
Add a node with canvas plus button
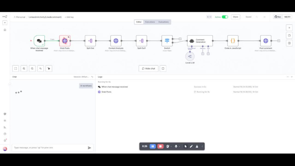tap(289, 28)
